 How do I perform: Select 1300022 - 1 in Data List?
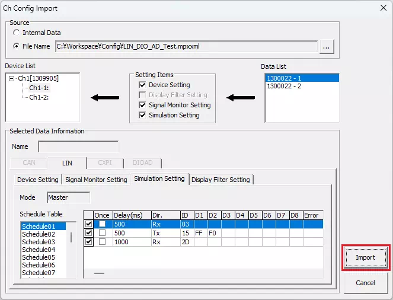[302, 78]
